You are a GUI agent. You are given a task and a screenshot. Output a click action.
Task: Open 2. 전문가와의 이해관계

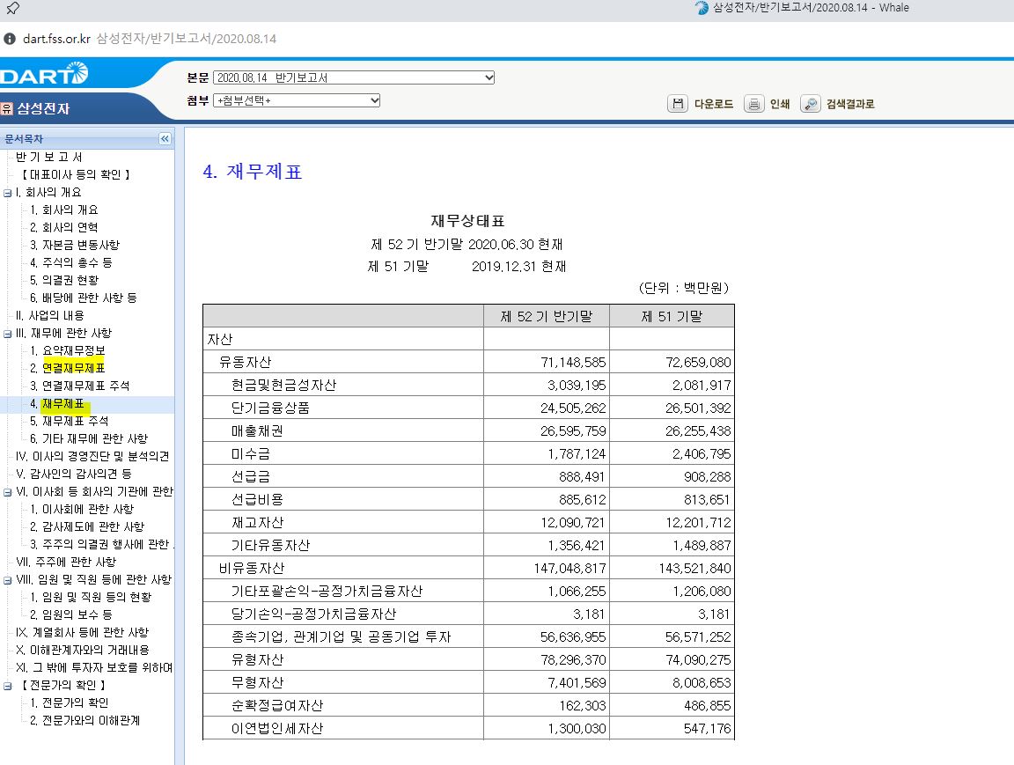click(x=84, y=720)
